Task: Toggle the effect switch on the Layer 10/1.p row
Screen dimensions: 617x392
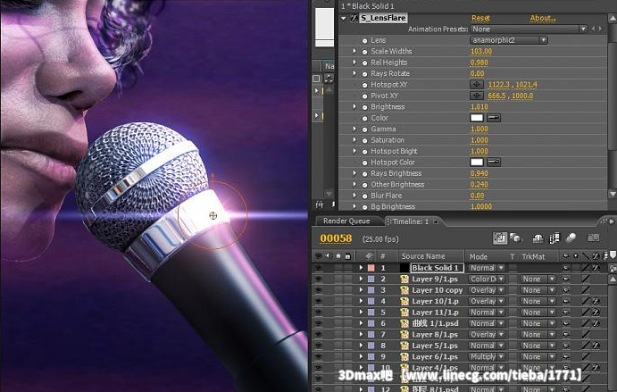Action: pyautogui.click(x=596, y=301)
